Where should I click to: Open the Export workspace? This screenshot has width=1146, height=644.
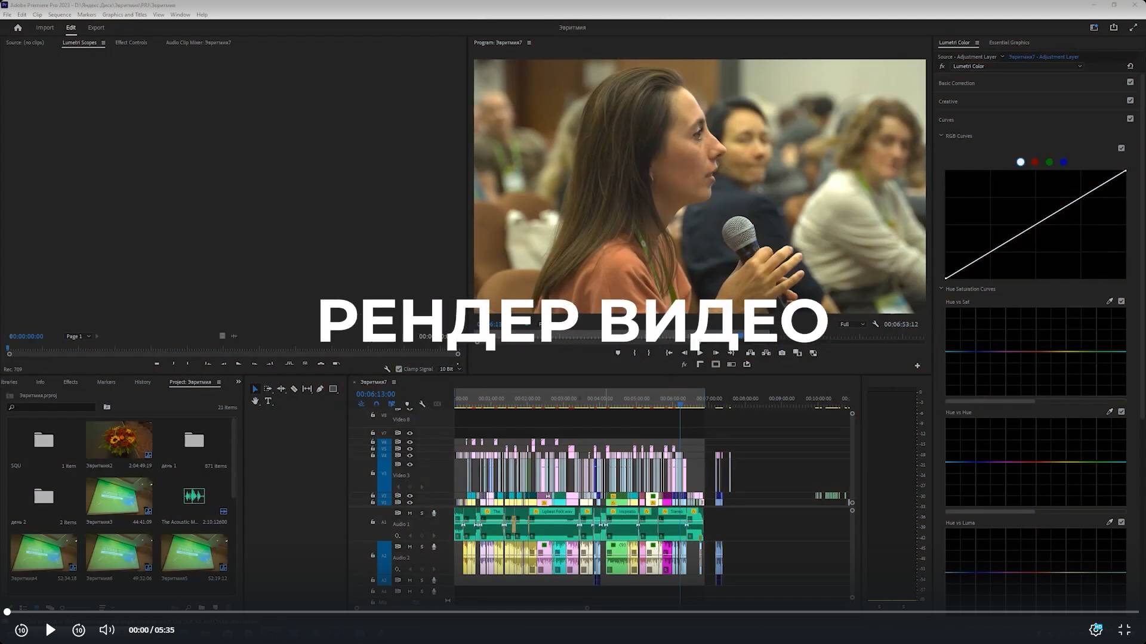95,27
